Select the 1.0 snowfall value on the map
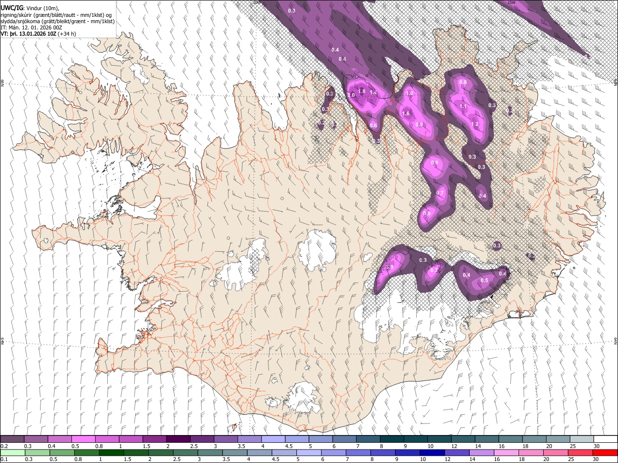618x463 pixels. point(410,93)
